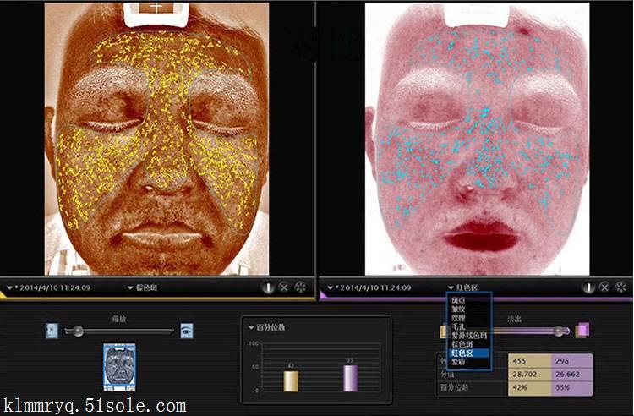Open the right panel date dropdown

click(x=331, y=287)
